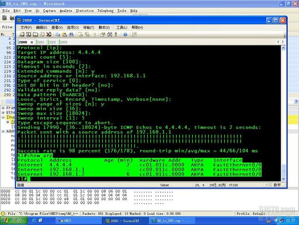The height and width of the screenshot is (225, 299).
Task: Open Wireshark Capture menu
Action: (x=49, y=11)
